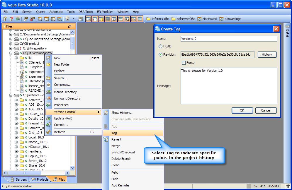Close the Create Tag dialog
The width and height of the screenshot is (292, 190).
(276, 29)
